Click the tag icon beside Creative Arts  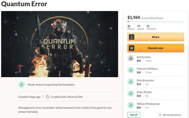48,97
